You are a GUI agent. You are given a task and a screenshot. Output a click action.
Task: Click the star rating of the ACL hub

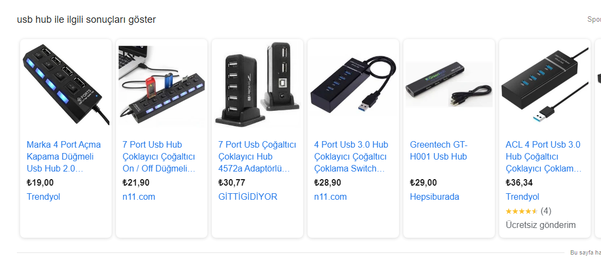(x=522, y=211)
